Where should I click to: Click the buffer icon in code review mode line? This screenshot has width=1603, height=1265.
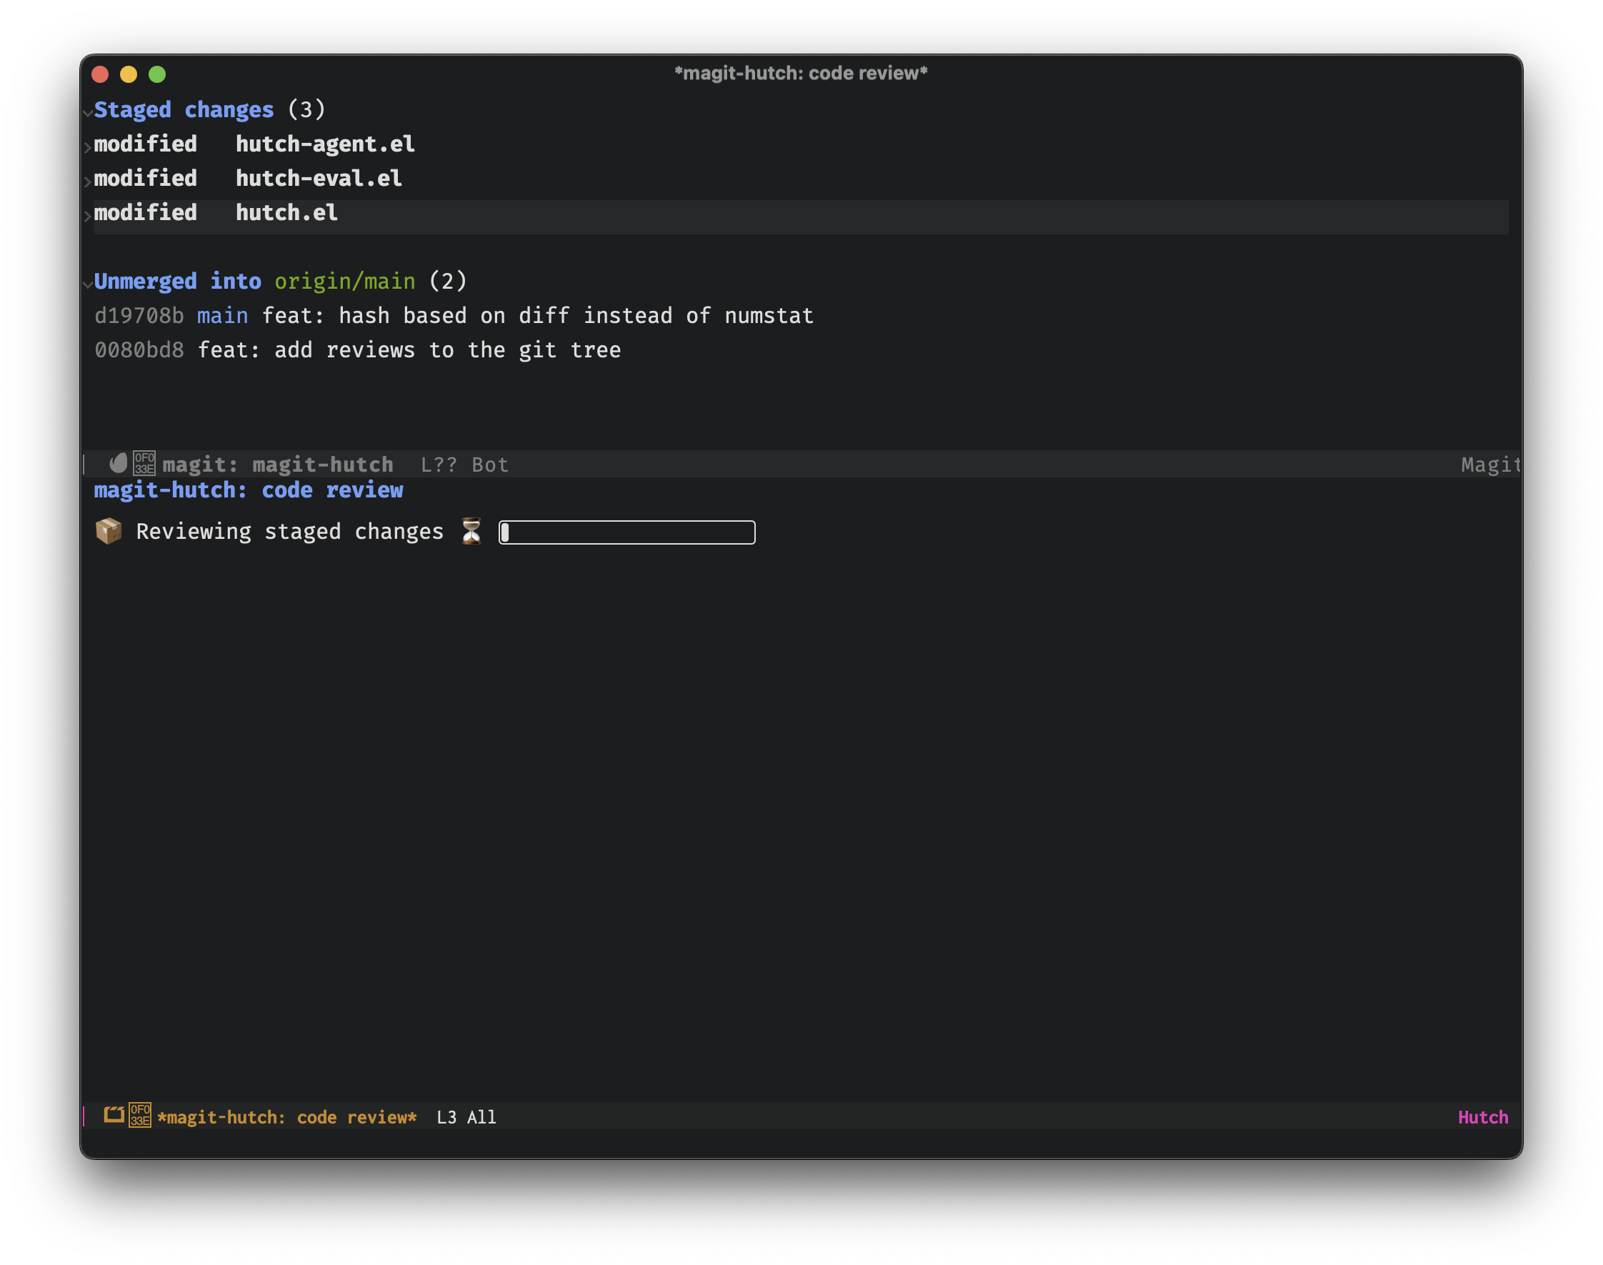114,1116
